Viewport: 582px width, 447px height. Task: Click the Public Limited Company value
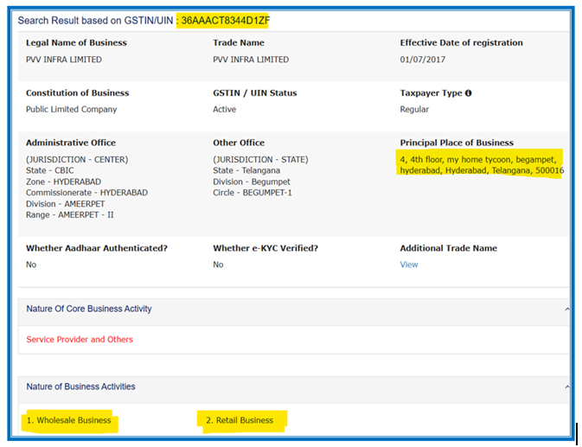(x=71, y=110)
